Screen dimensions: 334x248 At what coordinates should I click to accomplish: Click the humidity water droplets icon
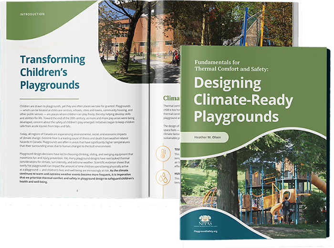tap(163, 177)
